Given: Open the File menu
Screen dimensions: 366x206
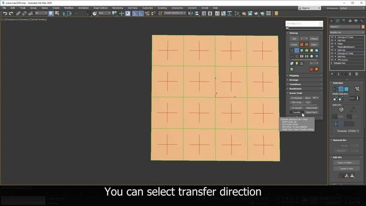Looking at the screenshot, I should (4, 8).
